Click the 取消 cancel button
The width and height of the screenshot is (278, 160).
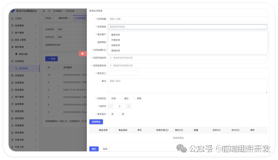click(105, 149)
